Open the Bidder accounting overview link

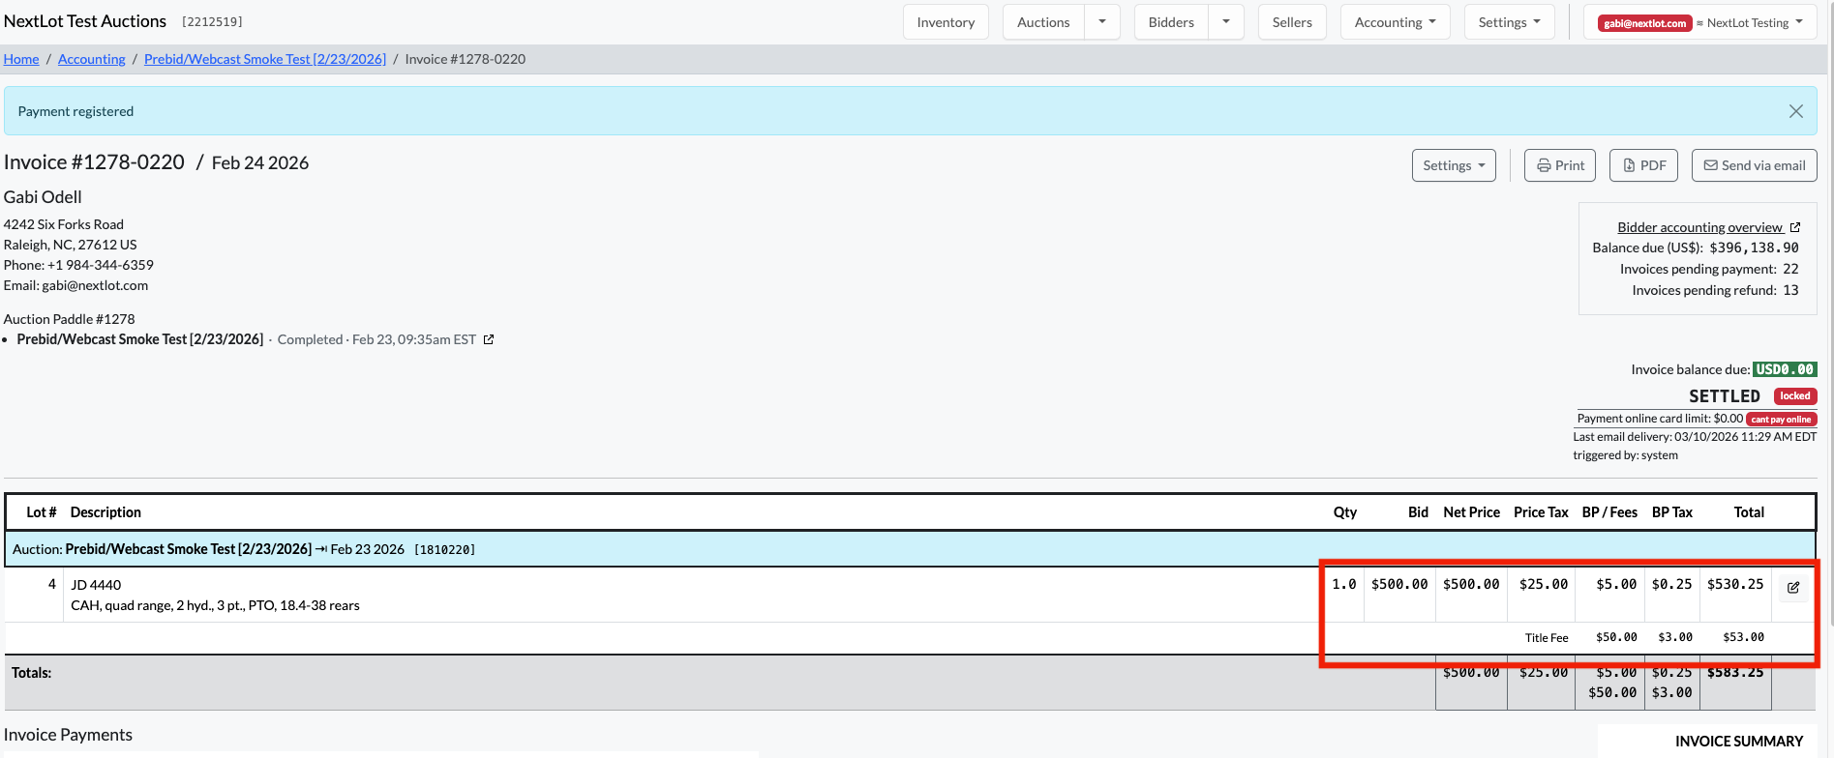[1699, 227]
